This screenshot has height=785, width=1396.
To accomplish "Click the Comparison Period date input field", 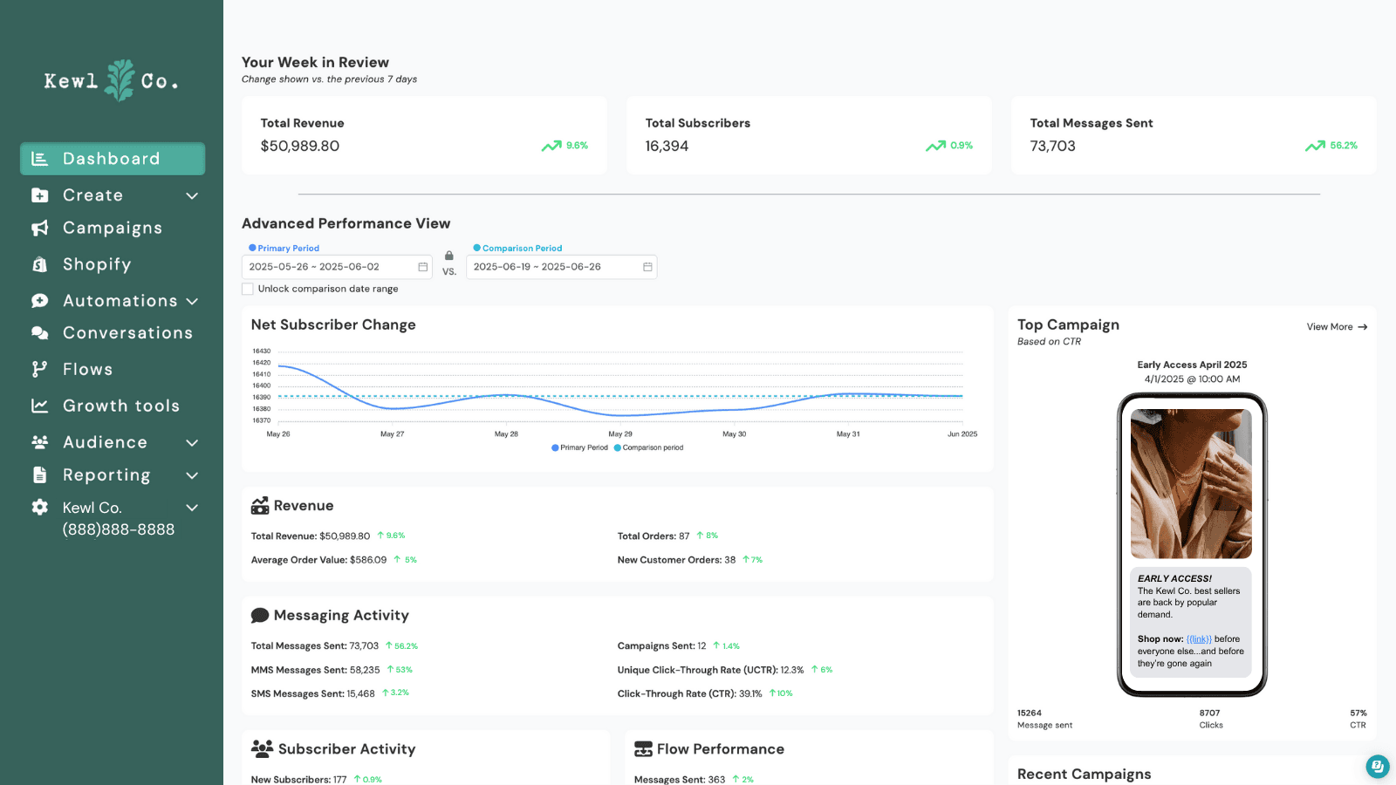I will click(x=550, y=266).
